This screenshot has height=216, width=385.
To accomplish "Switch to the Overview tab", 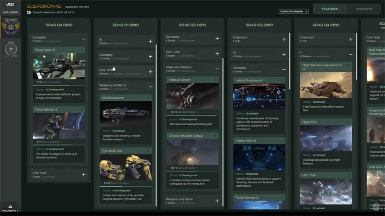I will tap(364, 9).
